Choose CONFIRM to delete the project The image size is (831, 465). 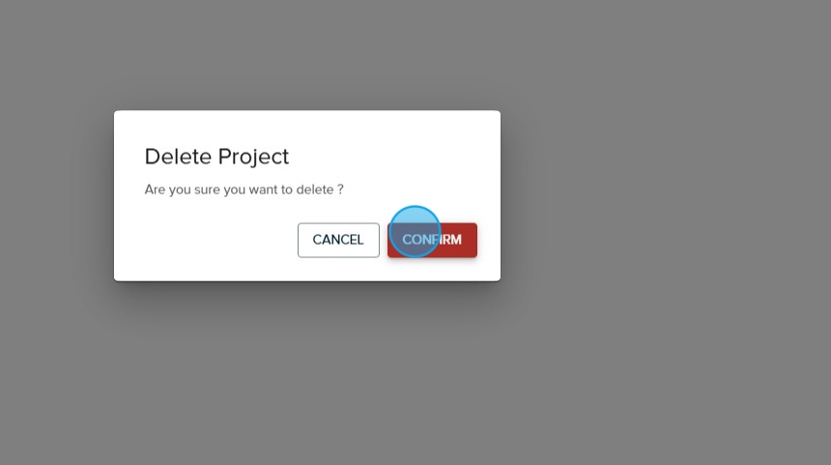pyautogui.click(x=432, y=240)
